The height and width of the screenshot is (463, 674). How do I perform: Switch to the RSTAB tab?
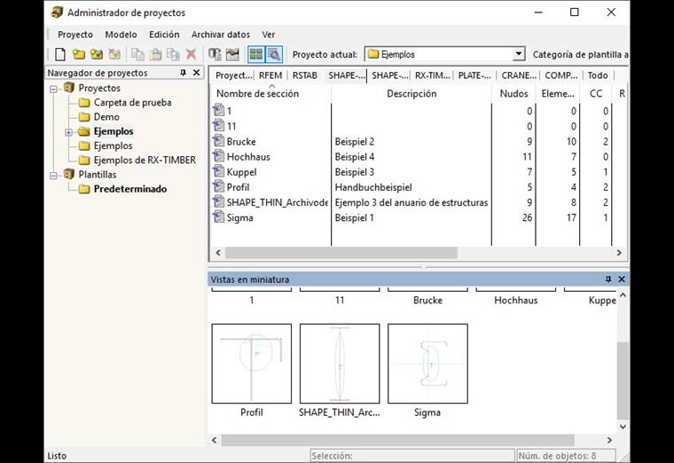[x=305, y=75]
